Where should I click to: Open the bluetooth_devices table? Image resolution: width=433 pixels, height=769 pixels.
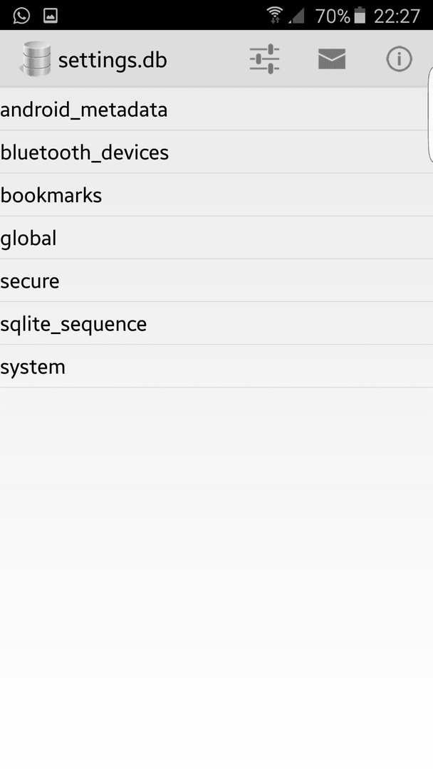216,152
